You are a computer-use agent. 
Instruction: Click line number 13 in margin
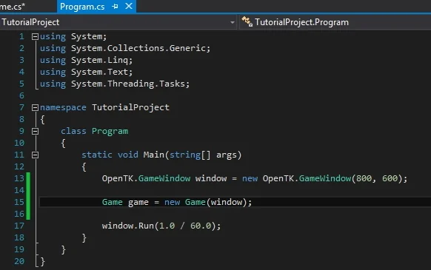19,178
